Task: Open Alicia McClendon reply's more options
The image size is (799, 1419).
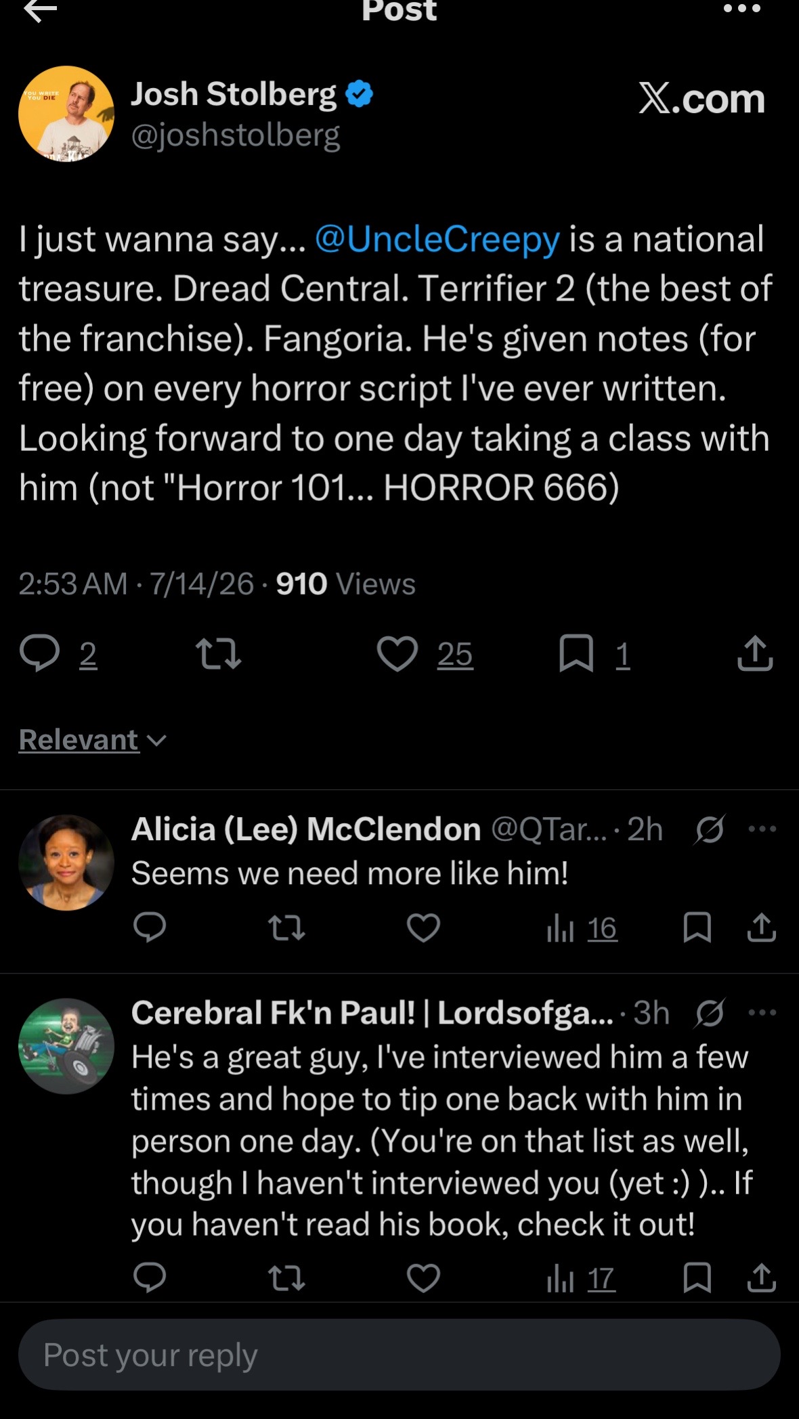Action: pyautogui.click(x=762, y=829)
